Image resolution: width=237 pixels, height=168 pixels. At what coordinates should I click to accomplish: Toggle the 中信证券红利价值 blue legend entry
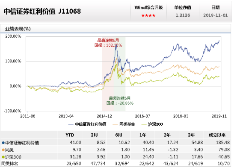coord(87,124)
